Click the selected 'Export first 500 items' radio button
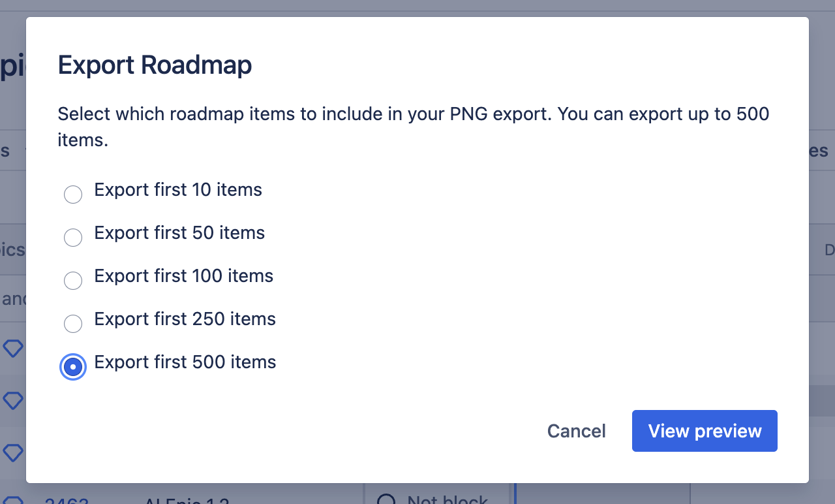The height and width of the screenshot is (504, 835). [73, 367]
